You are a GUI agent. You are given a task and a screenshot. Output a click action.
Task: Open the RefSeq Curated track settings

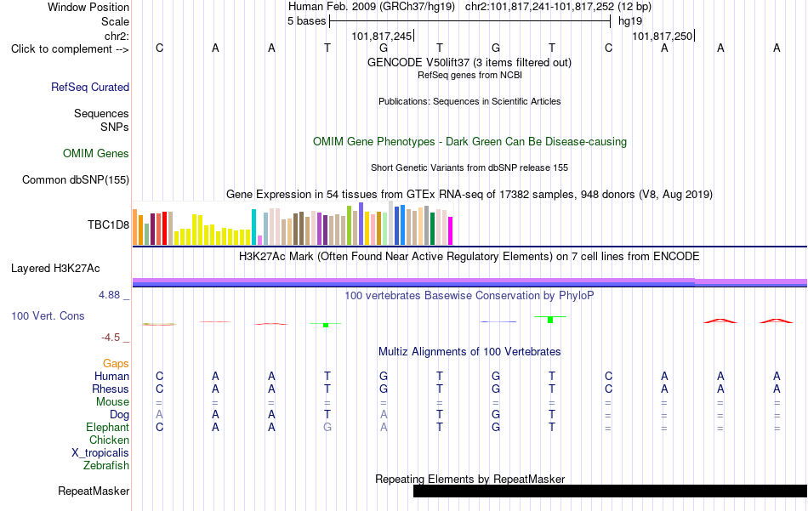tap(89, 87)
